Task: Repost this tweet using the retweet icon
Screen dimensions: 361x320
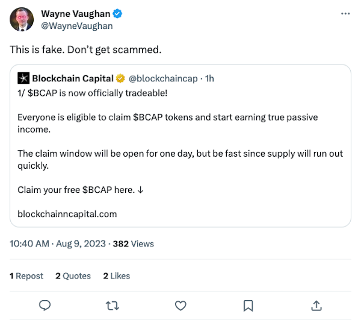Action: 112,305
